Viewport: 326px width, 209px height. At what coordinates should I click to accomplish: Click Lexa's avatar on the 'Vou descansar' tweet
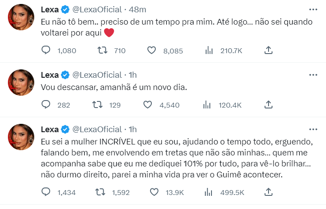(21, 82)
